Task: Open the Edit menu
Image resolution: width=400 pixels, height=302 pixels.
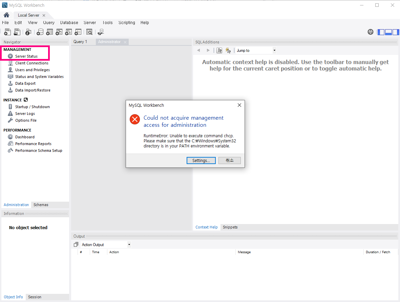Action: point(18,22)
